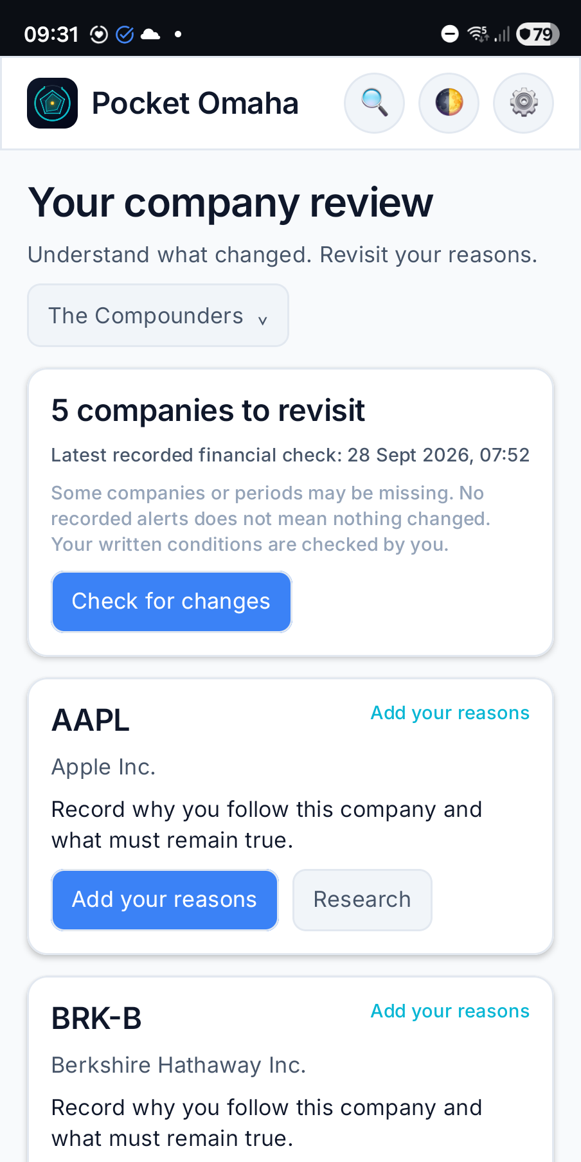The image size is (581, 1162).
Task: Tap the battery indicator showing 79
Action: tap(538, 33)
